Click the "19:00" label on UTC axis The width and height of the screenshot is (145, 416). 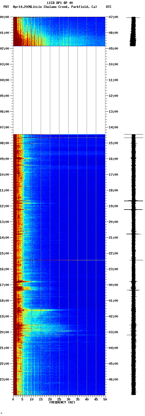pos(113,206)
